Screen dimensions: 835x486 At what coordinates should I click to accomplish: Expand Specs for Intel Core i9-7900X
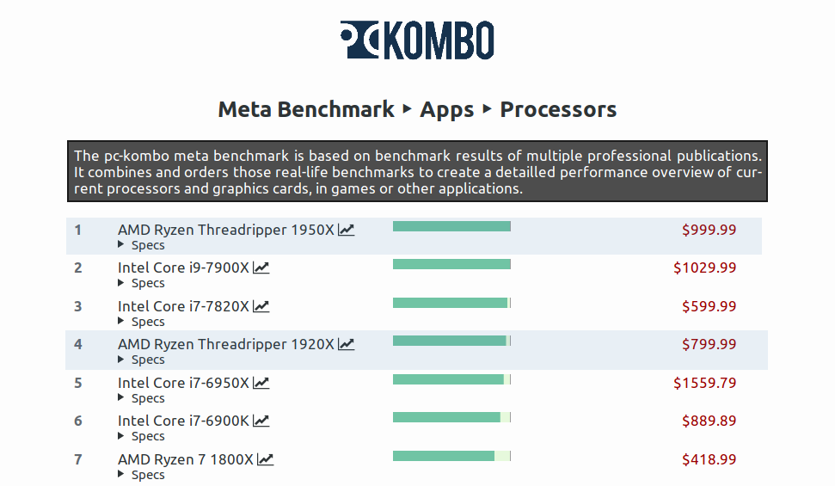pyautogui.click(x=141, y=283)
